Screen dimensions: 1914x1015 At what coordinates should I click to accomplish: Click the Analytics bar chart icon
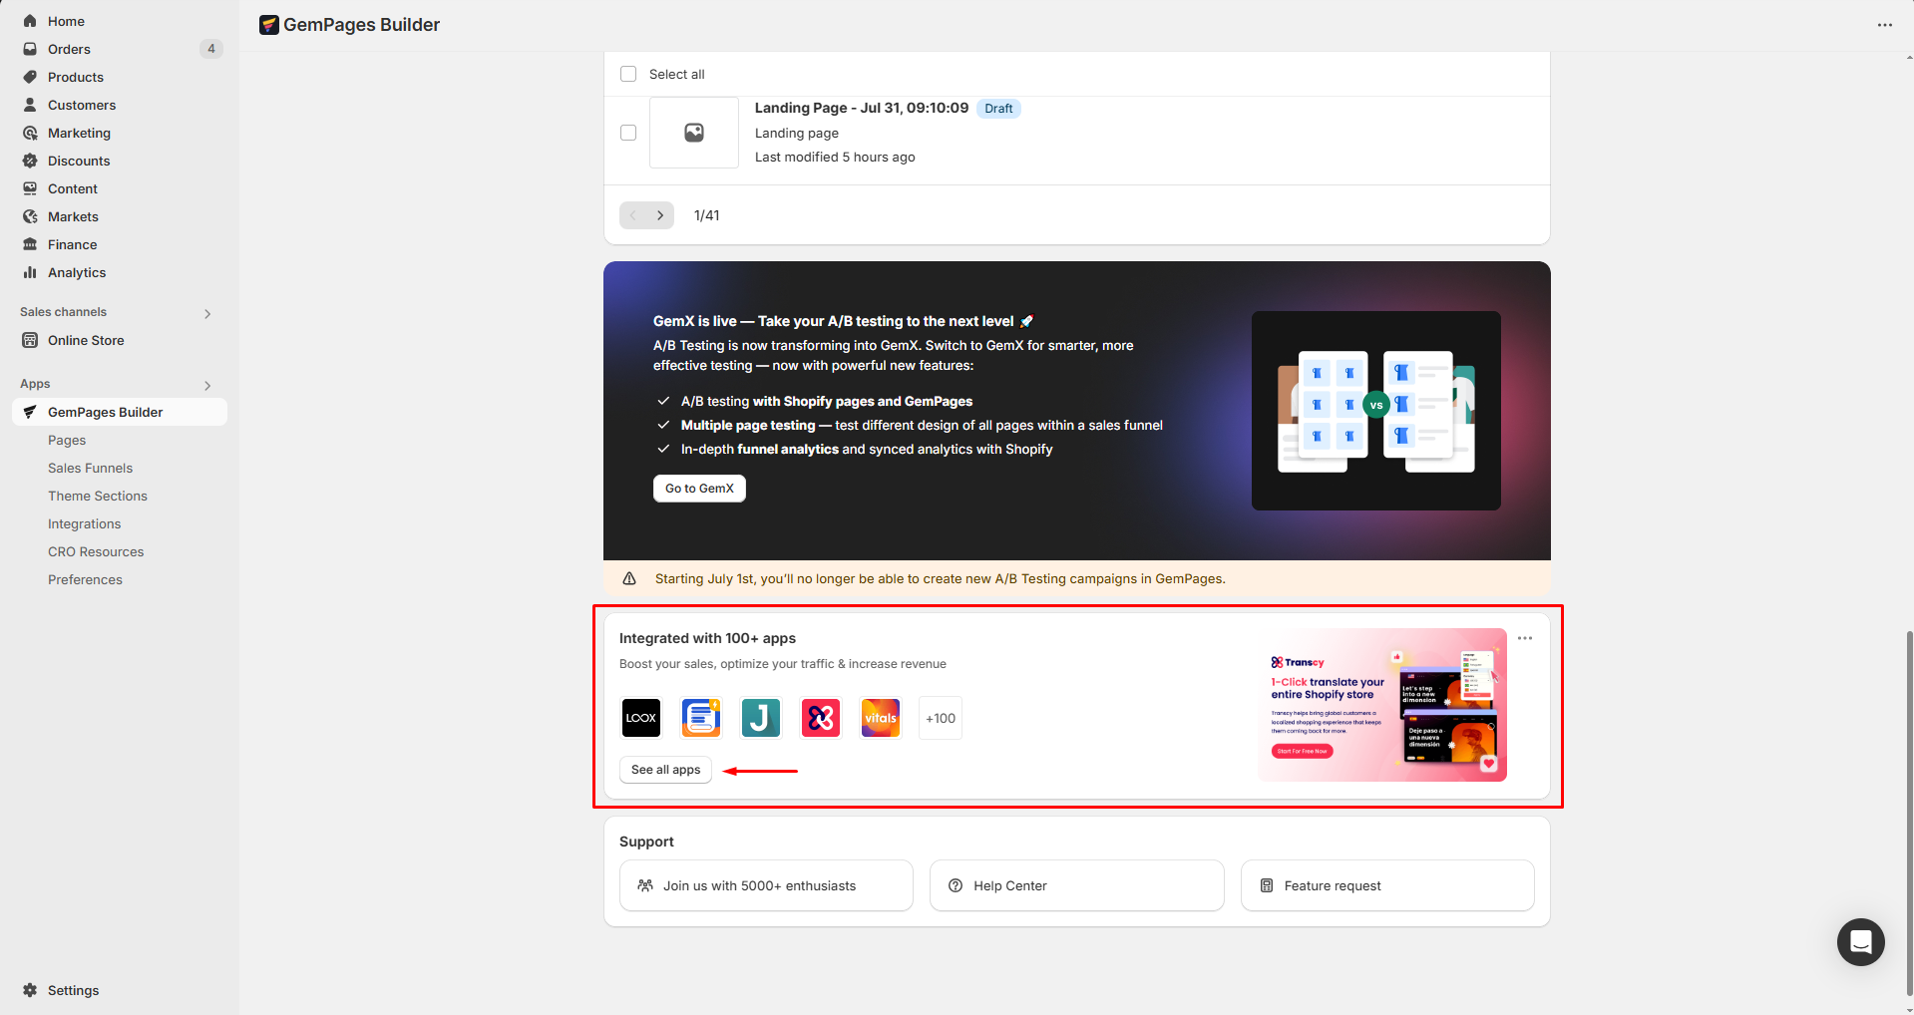point(30,272)
